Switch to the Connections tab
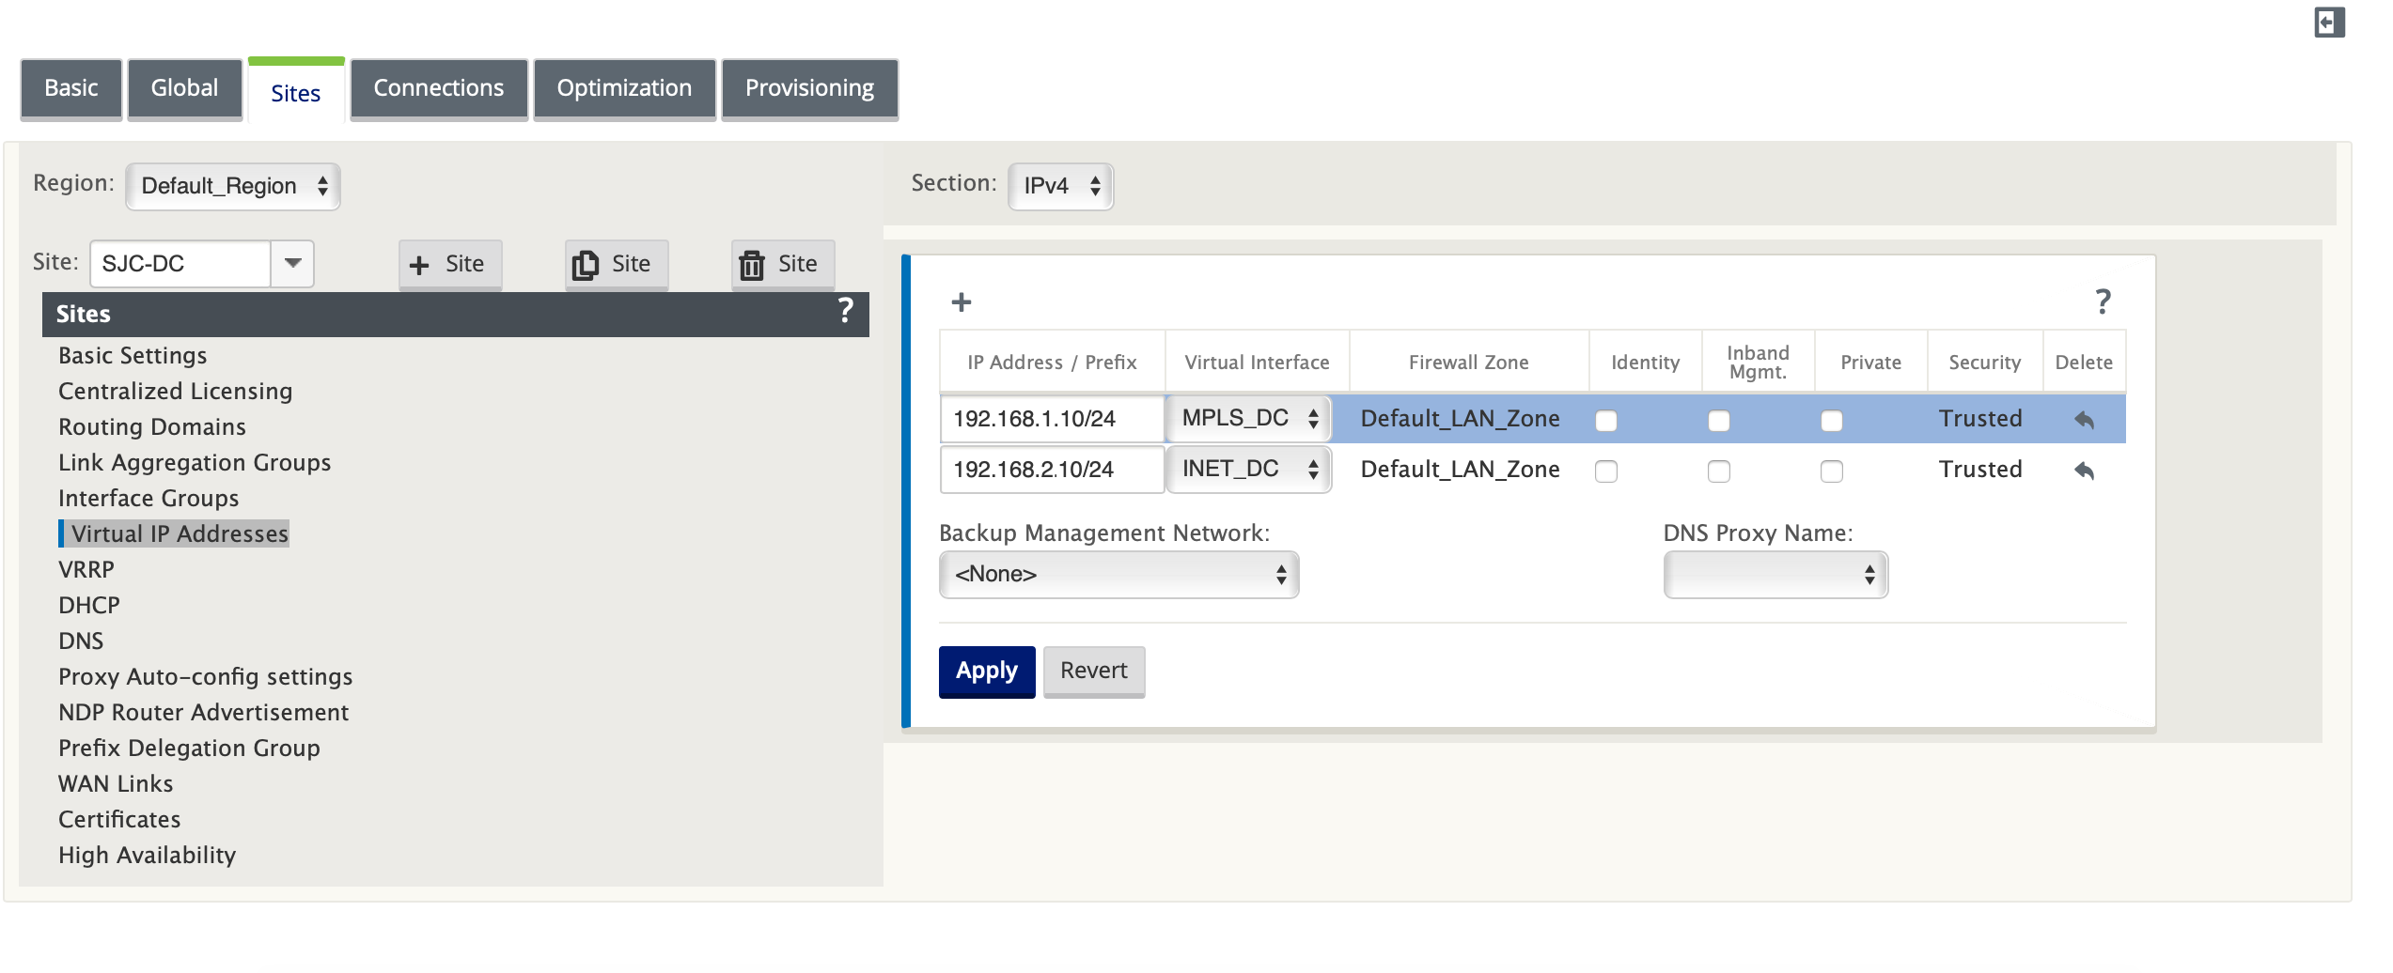 point(439,89)
